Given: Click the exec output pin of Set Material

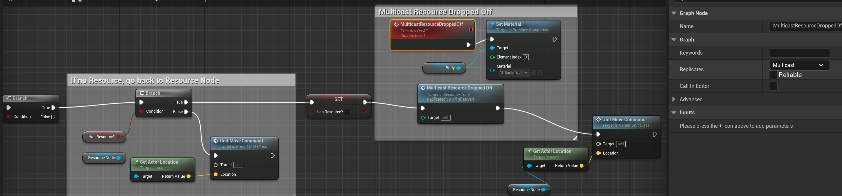Looking at the screenshot, I should (x=555, y=39).
